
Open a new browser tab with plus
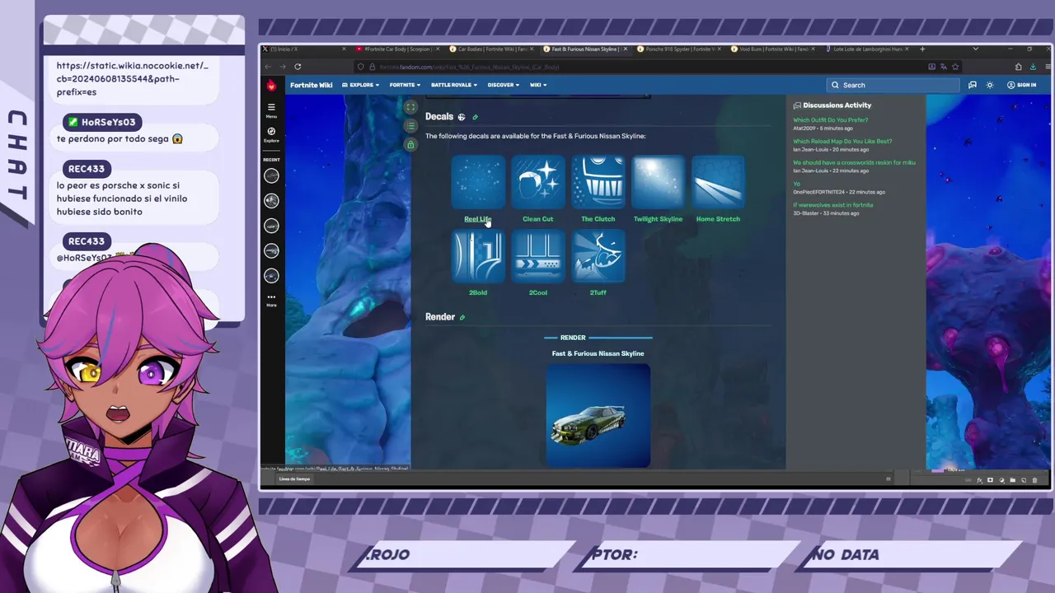(x=922, y=49)
